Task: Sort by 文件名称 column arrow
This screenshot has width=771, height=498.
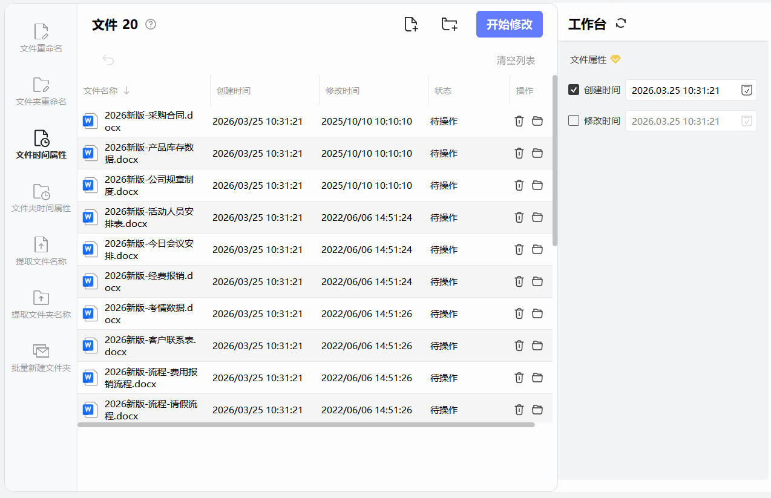Action: (126, 91)
